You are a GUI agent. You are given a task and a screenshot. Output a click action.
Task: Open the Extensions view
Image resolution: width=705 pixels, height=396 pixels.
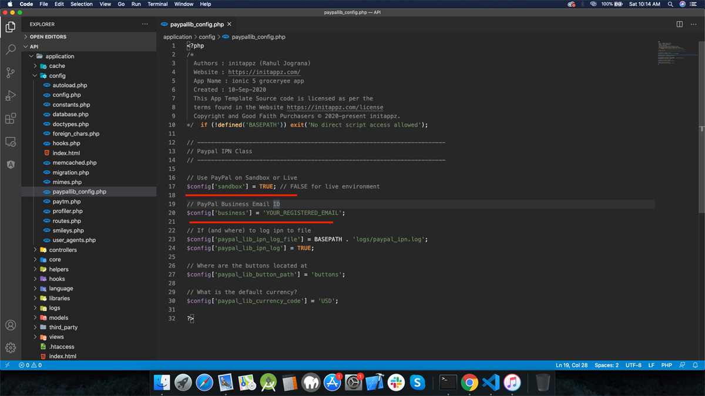pyautogui.click(x=11, y=119)
